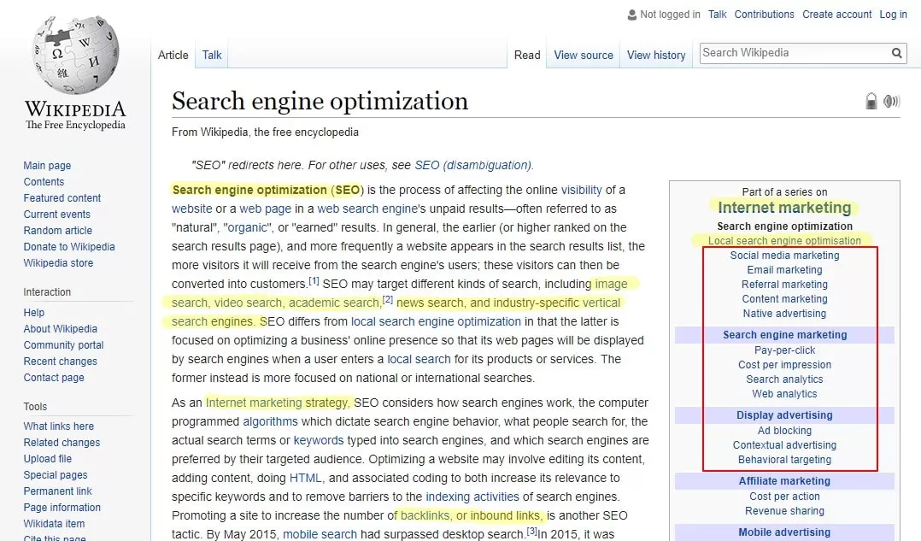Open the Contact page link
921x541 pixels.
click(54, 378)
